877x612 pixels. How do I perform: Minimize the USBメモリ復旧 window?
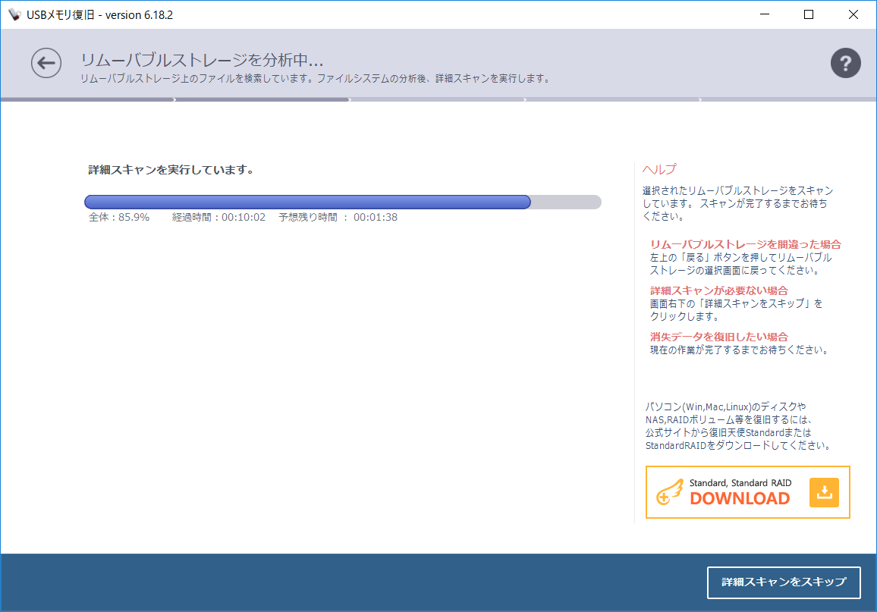[765, 14]
